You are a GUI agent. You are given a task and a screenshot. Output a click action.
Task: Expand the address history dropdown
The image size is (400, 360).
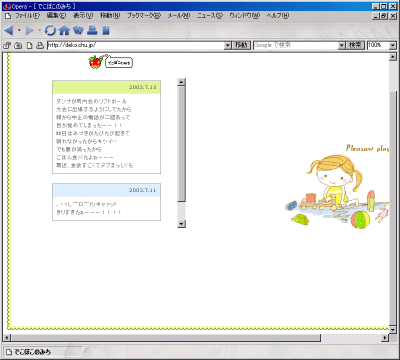pos(228,45)
